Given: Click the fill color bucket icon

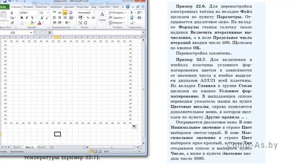Looking at the screenshot, I should 32,23.
